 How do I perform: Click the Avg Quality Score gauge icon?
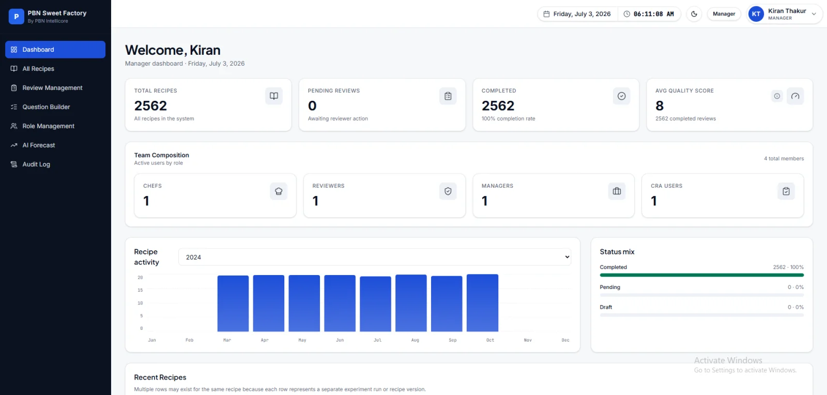click(795, 96)
